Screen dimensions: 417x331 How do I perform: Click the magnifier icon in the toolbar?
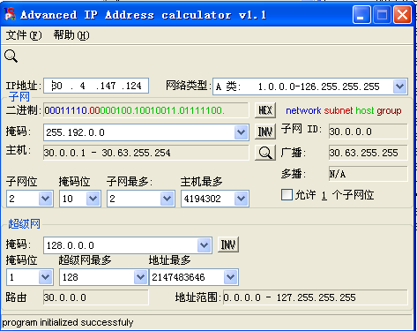pos(11,56)
